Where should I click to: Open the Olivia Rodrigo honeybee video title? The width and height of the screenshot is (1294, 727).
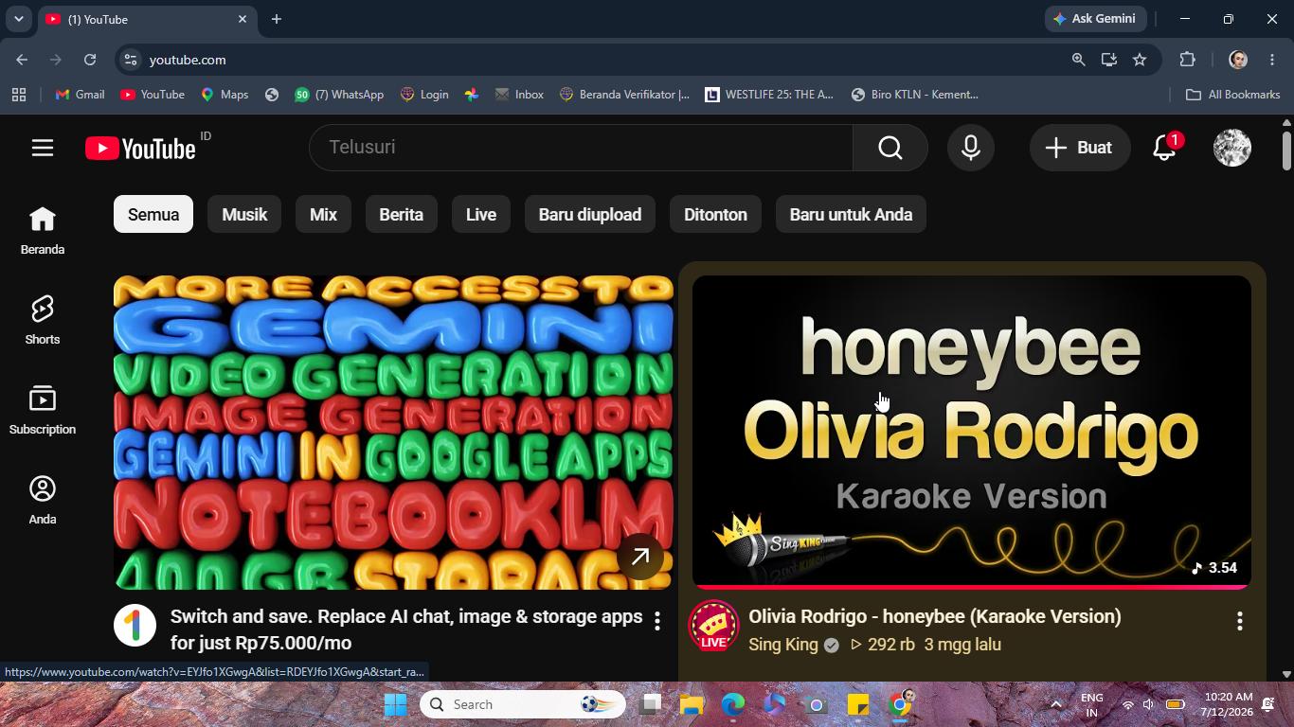[935, 616]
